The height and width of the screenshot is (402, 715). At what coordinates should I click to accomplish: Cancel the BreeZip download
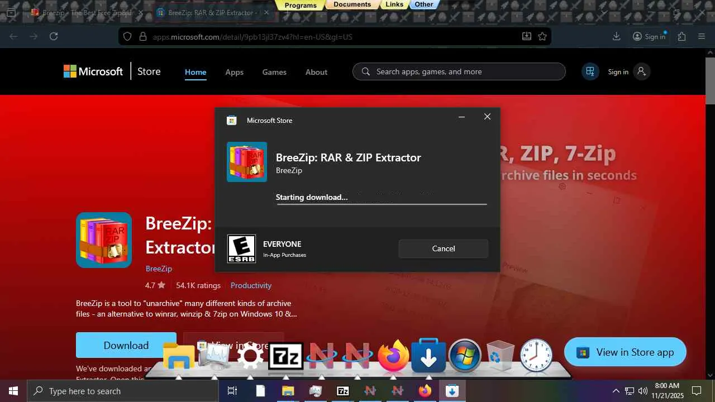444,248
